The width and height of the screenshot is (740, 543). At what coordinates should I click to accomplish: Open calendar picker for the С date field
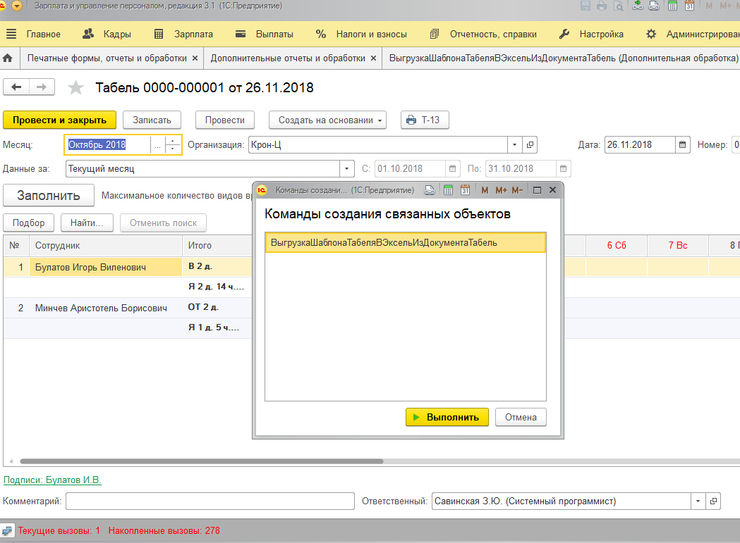pos(452,169)
